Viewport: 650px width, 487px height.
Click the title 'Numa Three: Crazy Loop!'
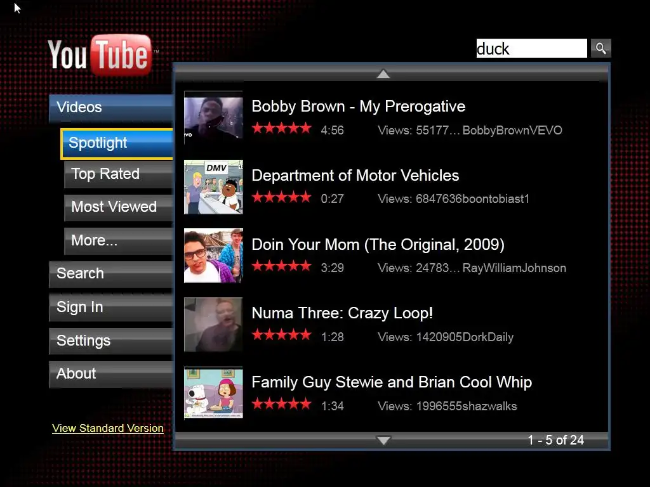(342, 313)
